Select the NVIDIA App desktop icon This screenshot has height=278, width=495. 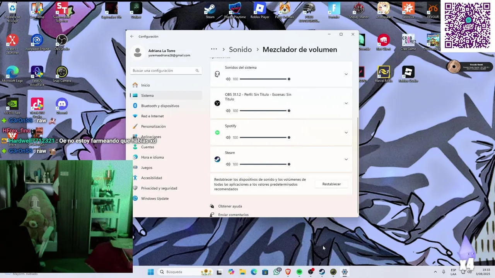click(x=12, y=106)
